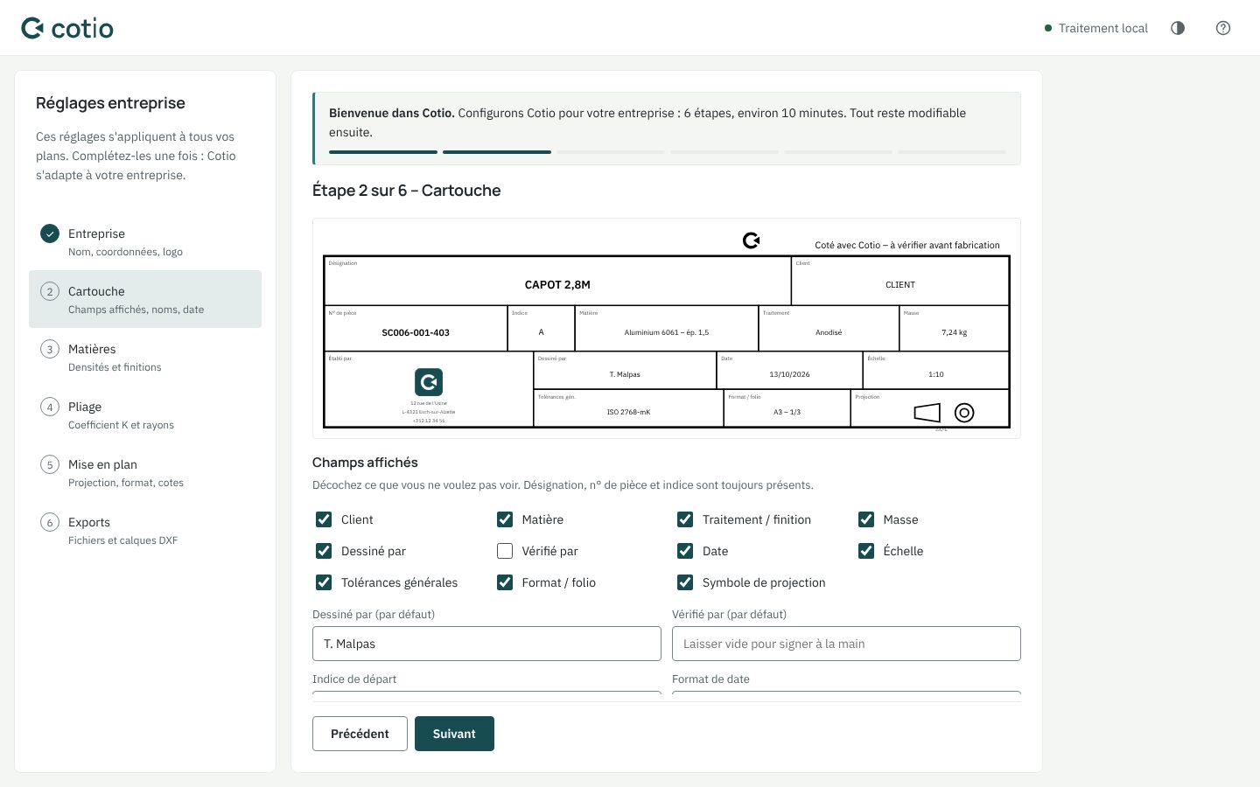Click part number SC006-001-403 in the cartouche

click(x=416, y=332)
